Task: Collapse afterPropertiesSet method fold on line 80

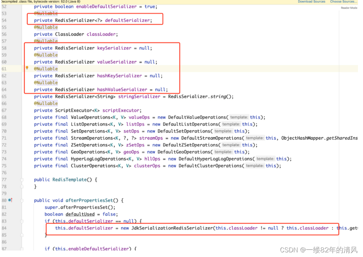Action: point(22,200)
